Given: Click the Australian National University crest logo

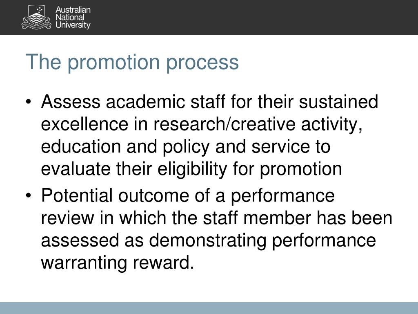Looking at the screenshot, I should pyautogui.click(x=36, y=18).
